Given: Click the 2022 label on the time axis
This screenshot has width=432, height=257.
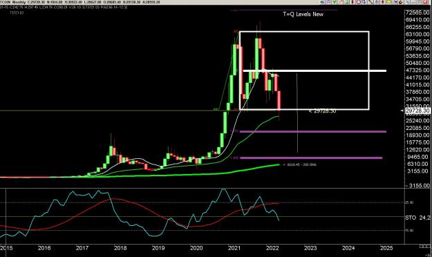Looking at the screenshot, I should click(x=272, y=248).
